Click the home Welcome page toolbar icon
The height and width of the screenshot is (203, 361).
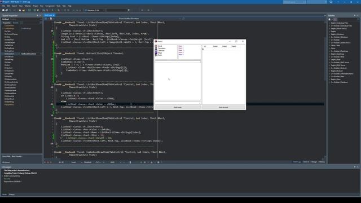point(3,10)
